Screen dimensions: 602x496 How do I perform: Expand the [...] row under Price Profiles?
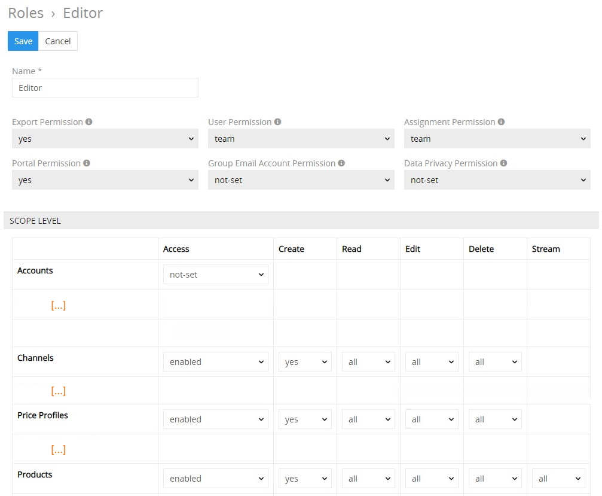pos(58,450)
